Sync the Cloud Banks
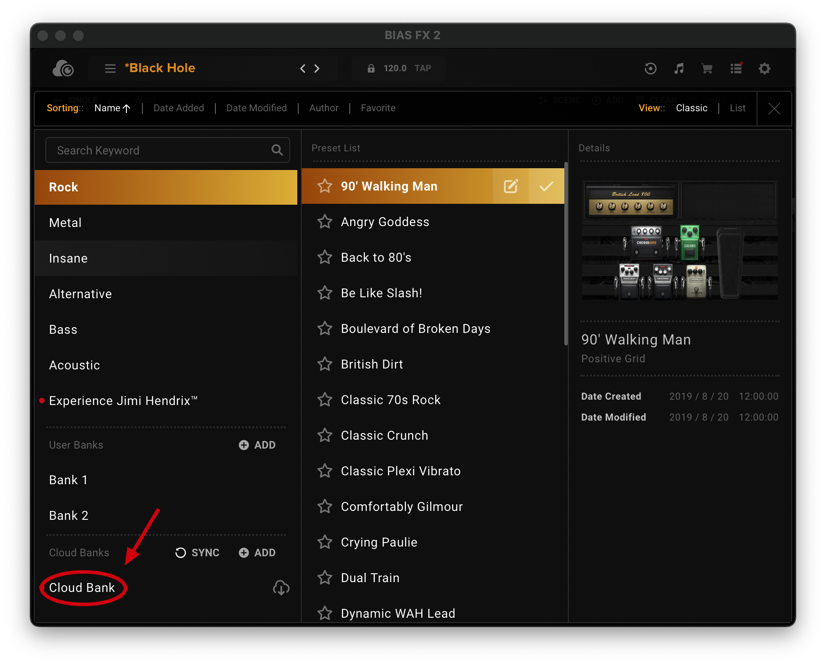This screenshot has width=826, height=664. 197,553
